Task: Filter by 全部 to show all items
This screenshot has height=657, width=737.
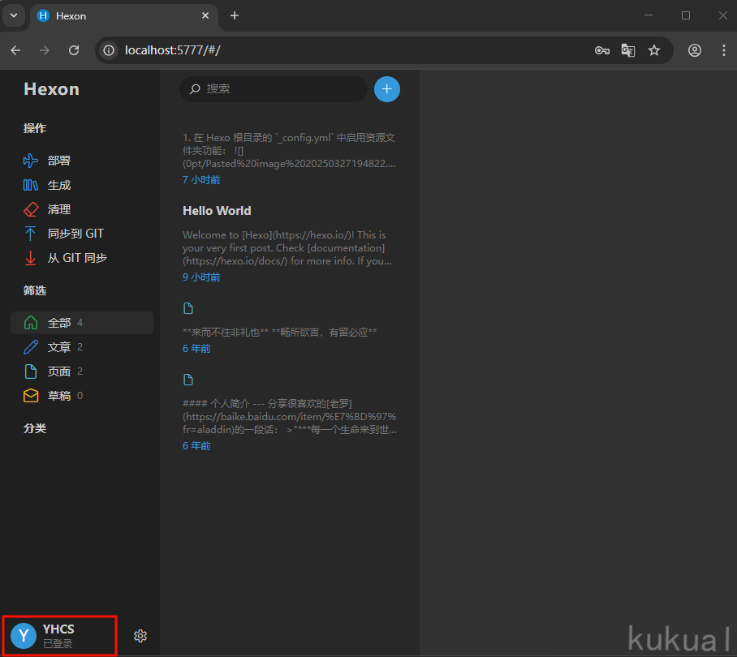Action: (x=82, y=323)
